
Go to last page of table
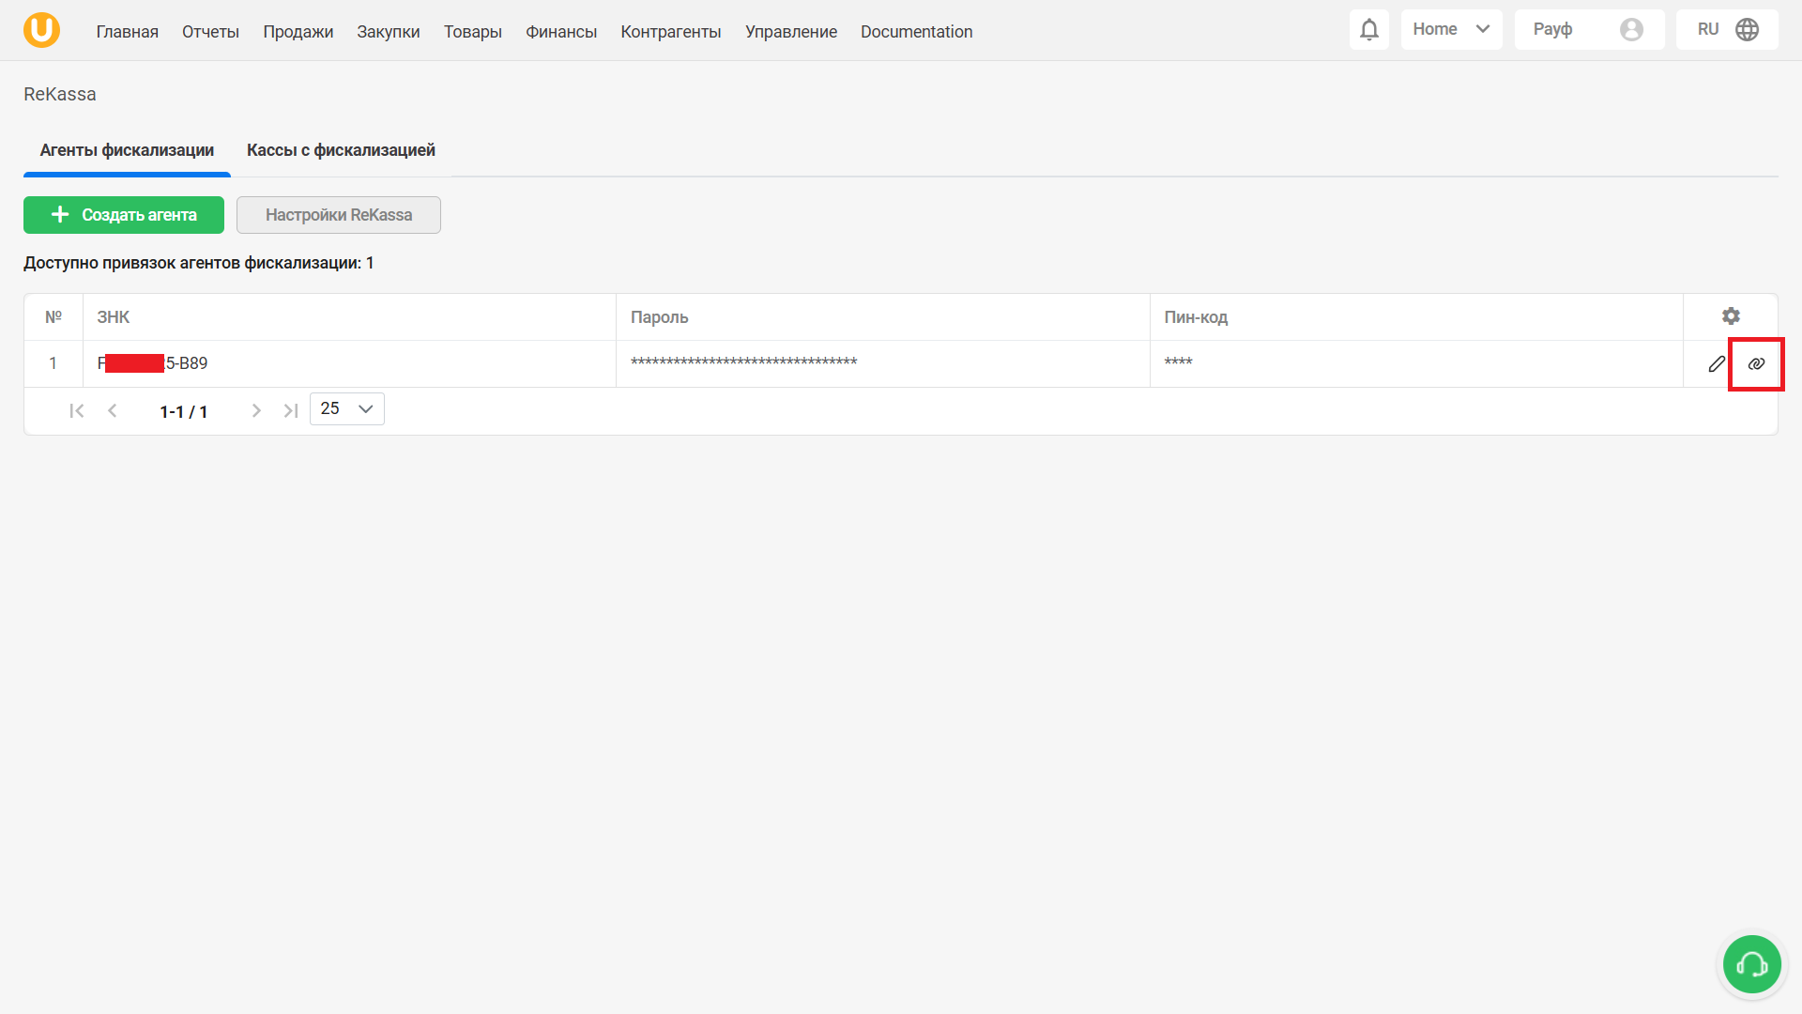tap(291, 410)
